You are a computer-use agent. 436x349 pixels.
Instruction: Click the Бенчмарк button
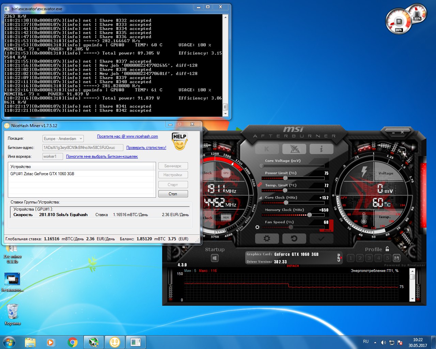click(173, 166)
